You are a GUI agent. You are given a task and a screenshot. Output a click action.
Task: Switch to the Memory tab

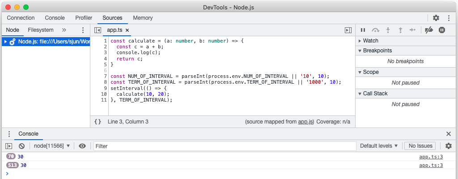pyautogui.click(x=143, y=18)
